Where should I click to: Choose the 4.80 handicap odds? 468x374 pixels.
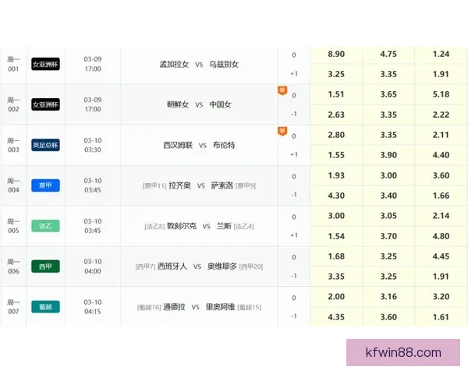click(441, 236)
